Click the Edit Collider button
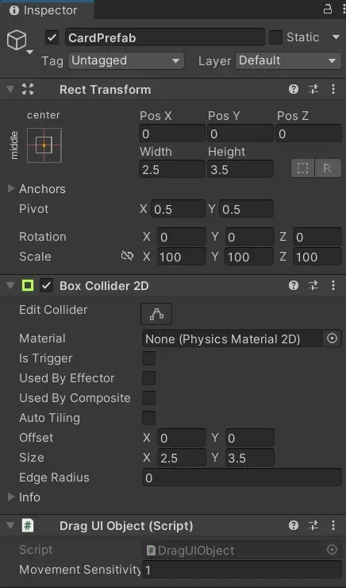The image size is (346, 588). point(156,314)
